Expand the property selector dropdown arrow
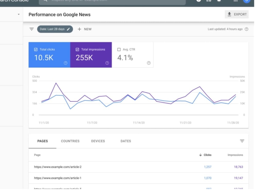The width and height of the screenshot is (257, 193). click(x=19, y=14)
